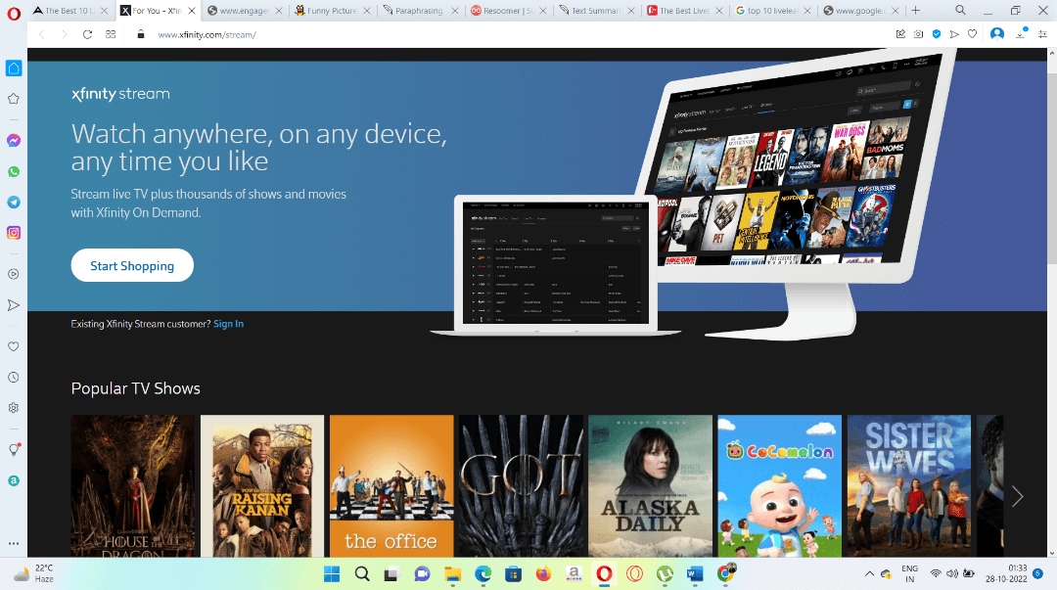This screenshot has width=1057, height=590.
Task: Open Windows taskbar search
Action: pyautogui.click(x=362, y=573)
